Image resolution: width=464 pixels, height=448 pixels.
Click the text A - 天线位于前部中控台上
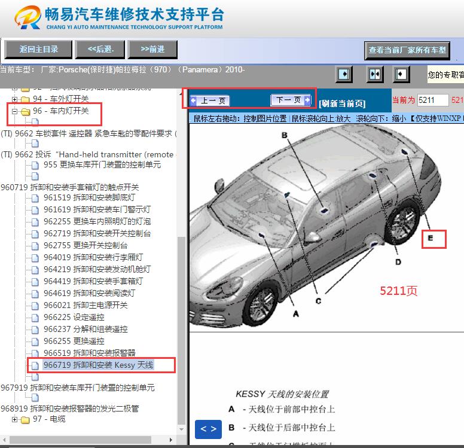pyautogui.click(x=282, y=409)
